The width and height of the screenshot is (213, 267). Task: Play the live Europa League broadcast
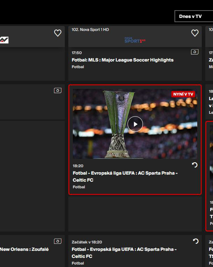135,124
